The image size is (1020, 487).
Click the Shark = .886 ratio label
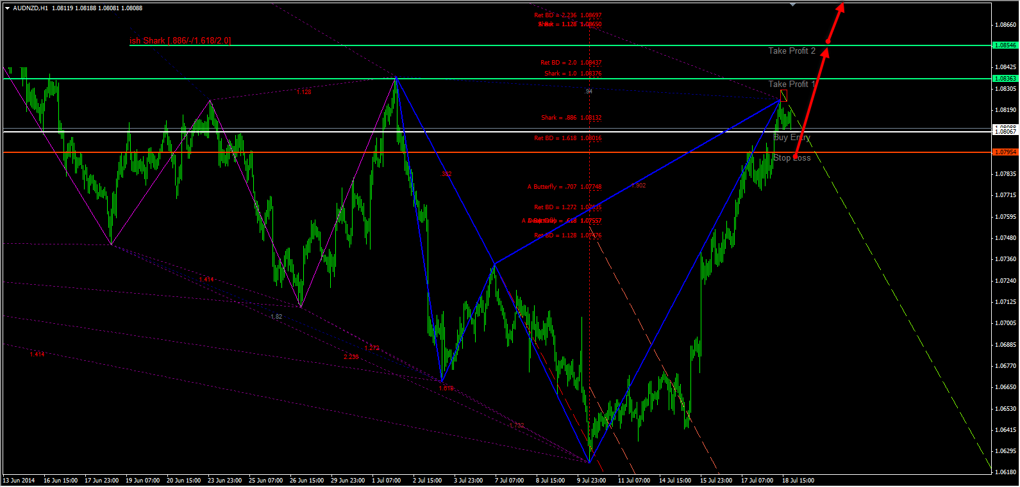pos(571,118)
